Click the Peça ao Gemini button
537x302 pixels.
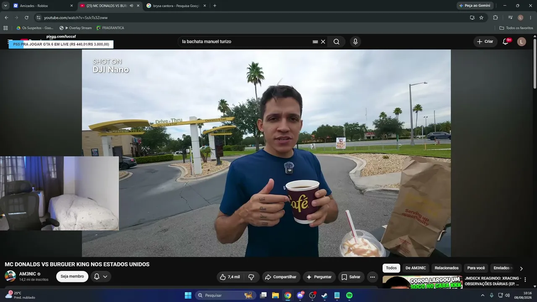pos(474,6)
